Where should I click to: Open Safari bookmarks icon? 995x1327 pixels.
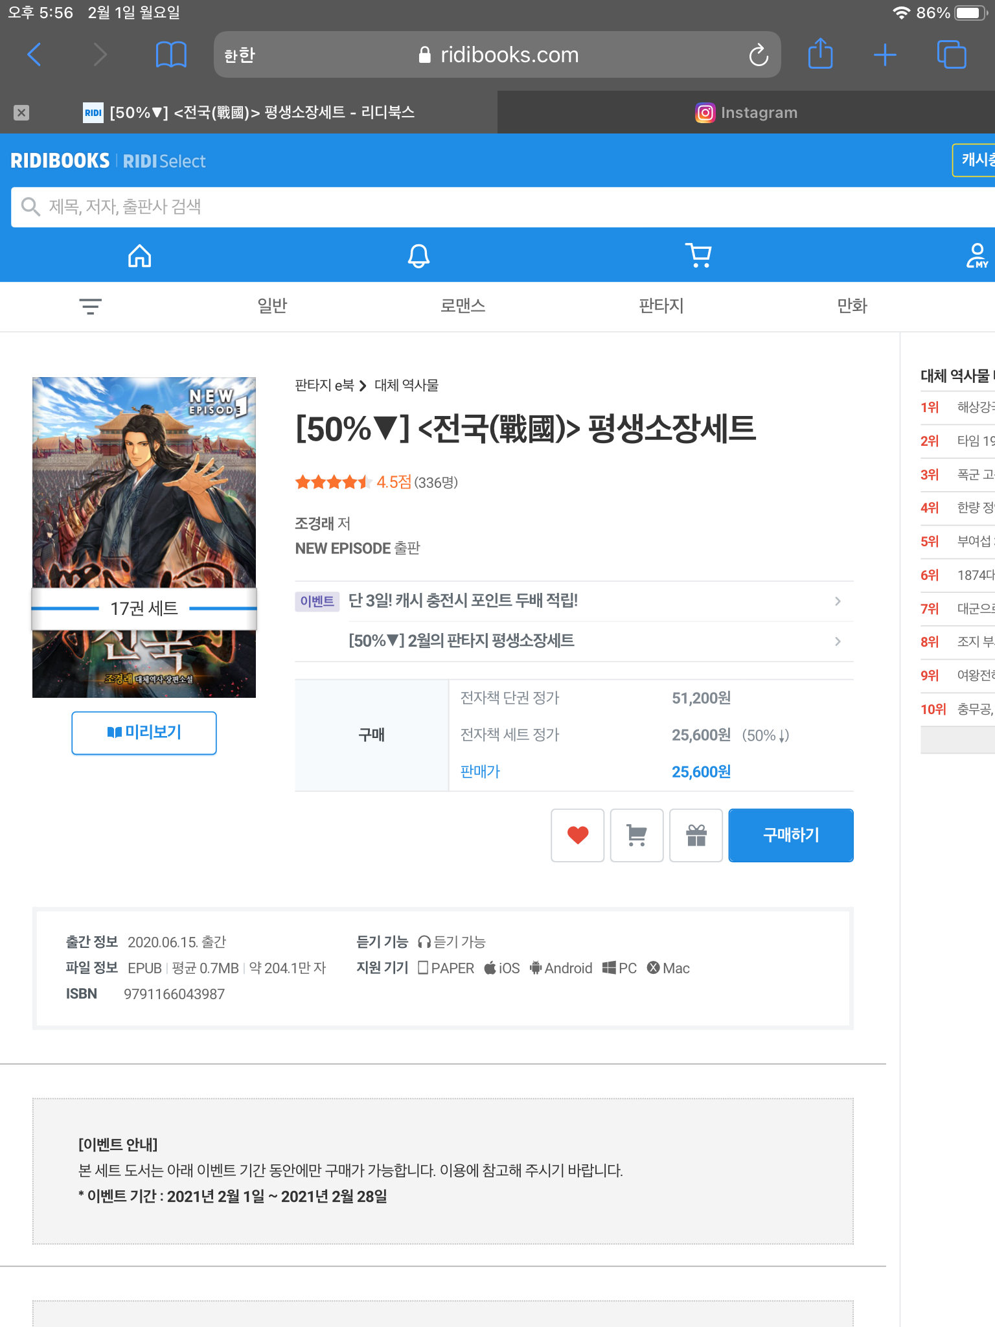pos(171,54)
